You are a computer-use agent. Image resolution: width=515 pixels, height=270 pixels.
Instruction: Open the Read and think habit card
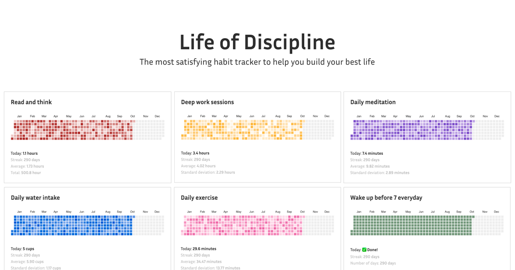point(30,102)
